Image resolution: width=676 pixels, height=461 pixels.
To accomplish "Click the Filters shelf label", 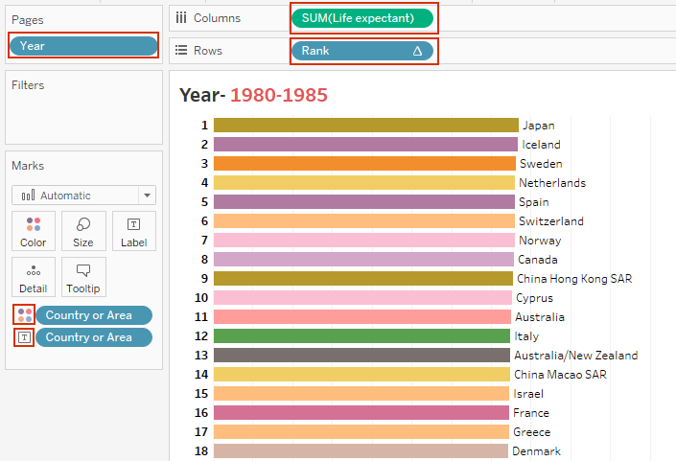I will [28, 85].
